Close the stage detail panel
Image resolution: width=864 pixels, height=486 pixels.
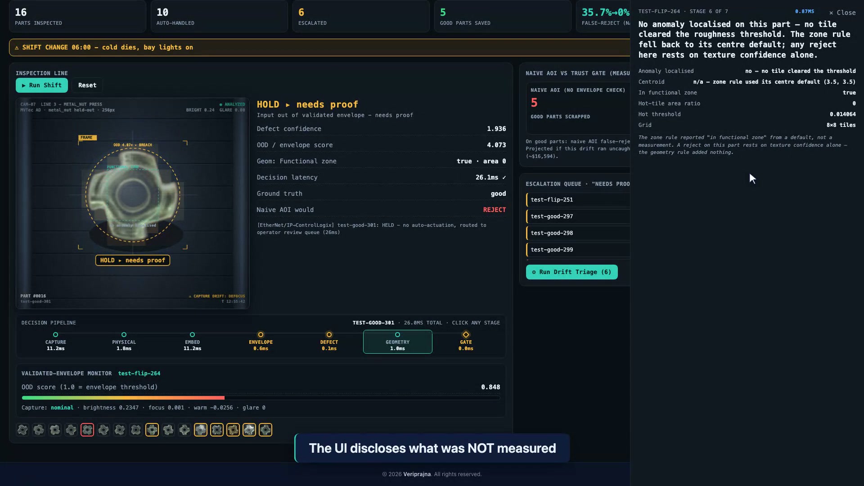pyautogui.click(x=842, y=13)
